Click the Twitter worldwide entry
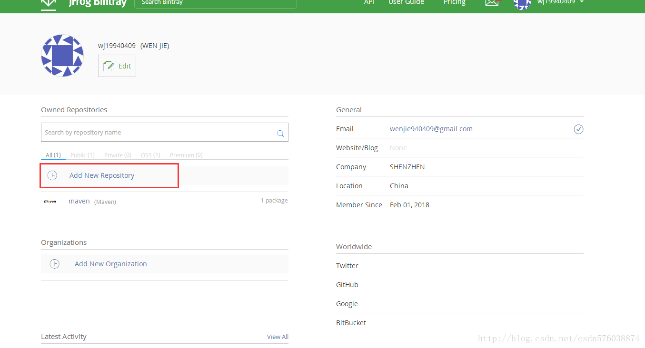The height and width of the screenshot is (348, 645). coord(347,266)
